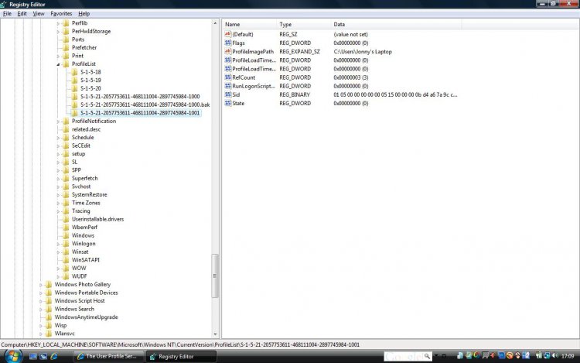Sort values by the Name column header
This screenshot has height=363, width=580.
point(250,25)
